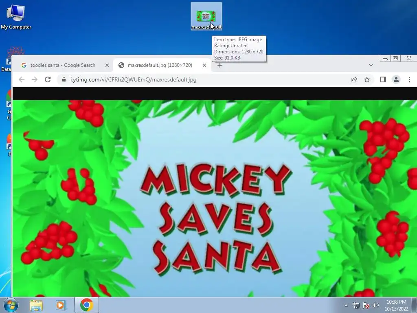417x313 pixels.
Task: Click the Mickey Saves Santa image
Action: point(215,198)
